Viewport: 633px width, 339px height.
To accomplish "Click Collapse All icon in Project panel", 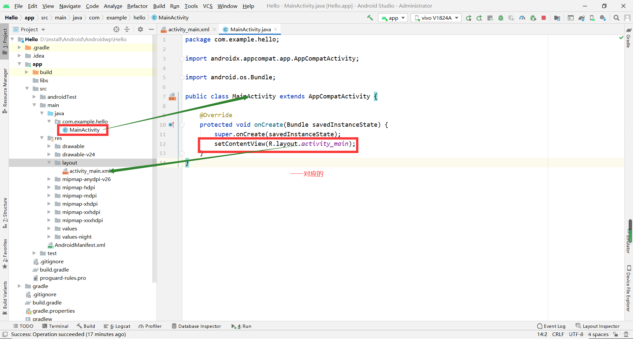I will 127,29.
